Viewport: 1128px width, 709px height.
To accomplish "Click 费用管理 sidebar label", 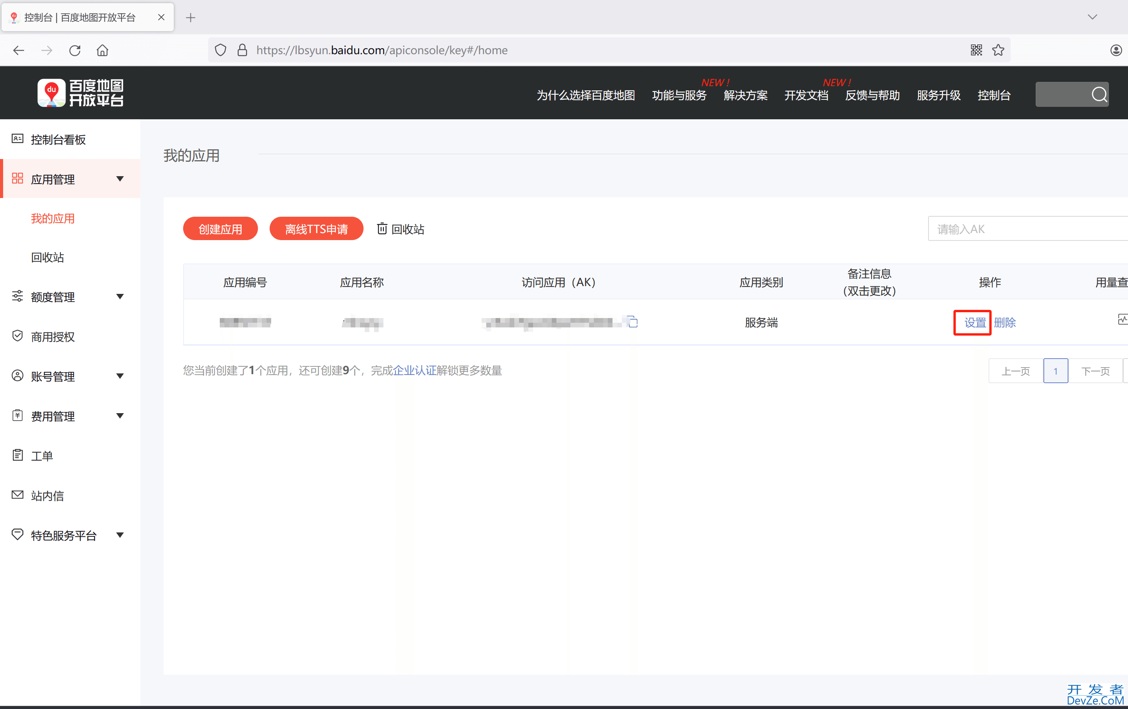I will (x=53, y=416).
